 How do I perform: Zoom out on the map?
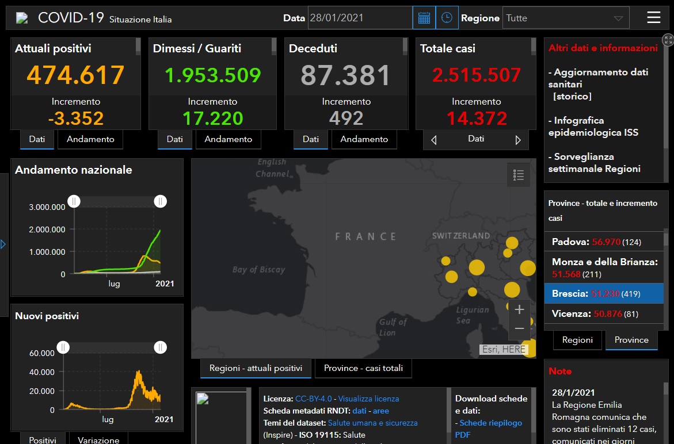coord(519,328)
